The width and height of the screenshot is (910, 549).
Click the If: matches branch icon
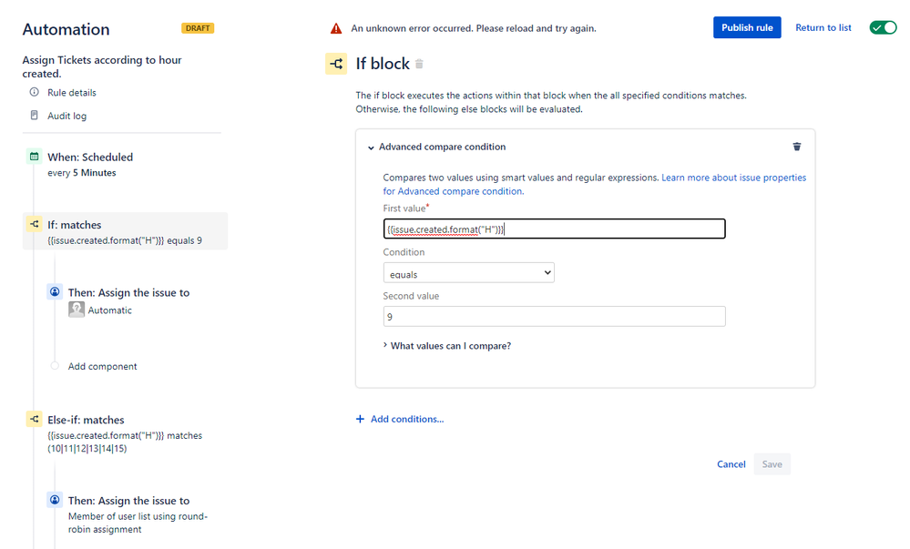pyautogui.click(x=35, y=225)
